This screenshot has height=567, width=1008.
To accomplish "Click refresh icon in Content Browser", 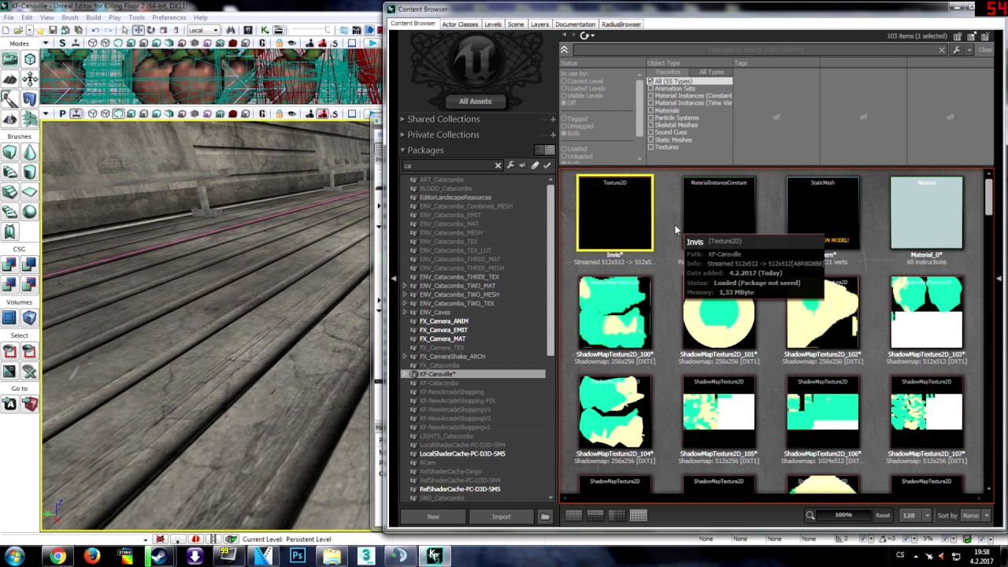I will (584, 35).
